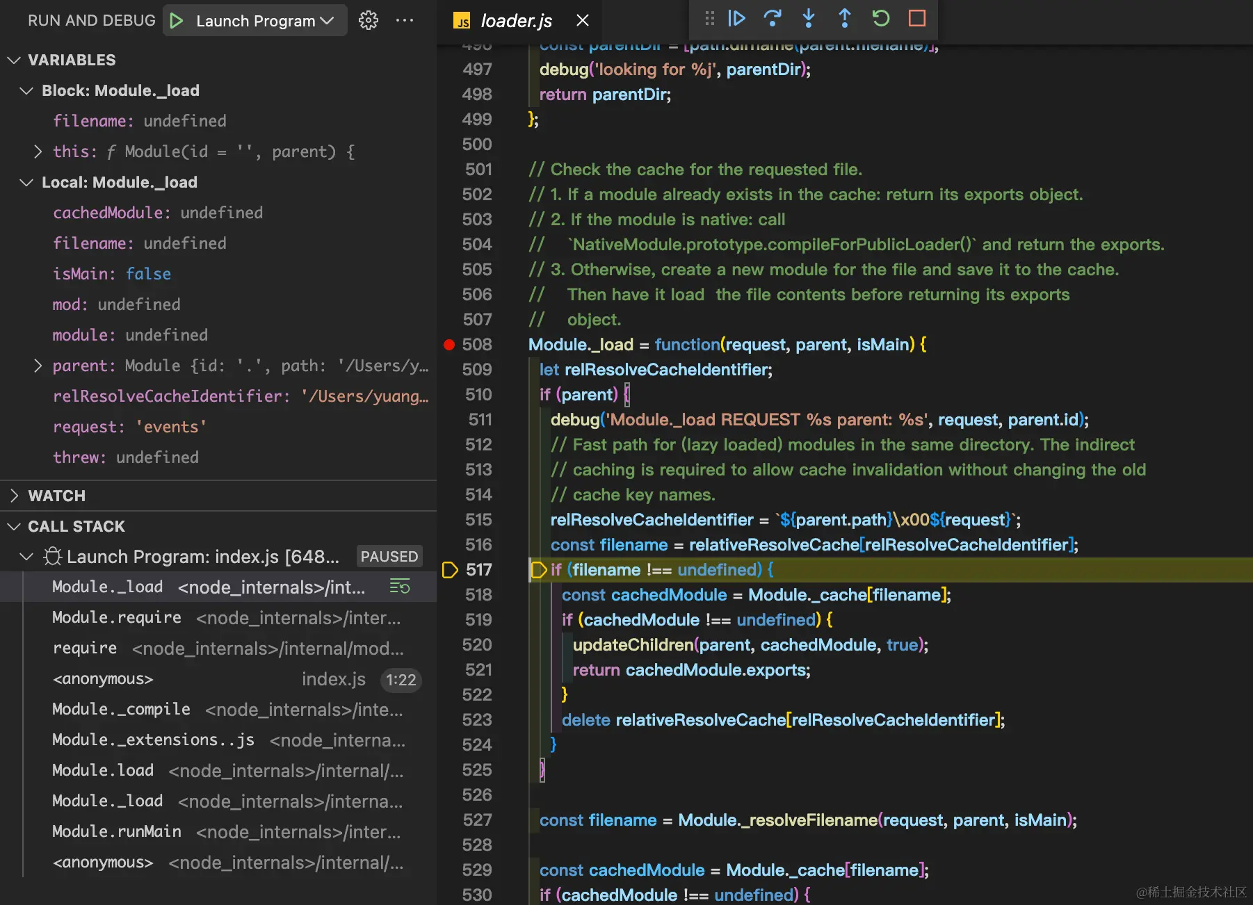The height and width of the screenshot is (905, 1253).
Task: Toggle the breakpoint on line 508
Action: [449, 345]
